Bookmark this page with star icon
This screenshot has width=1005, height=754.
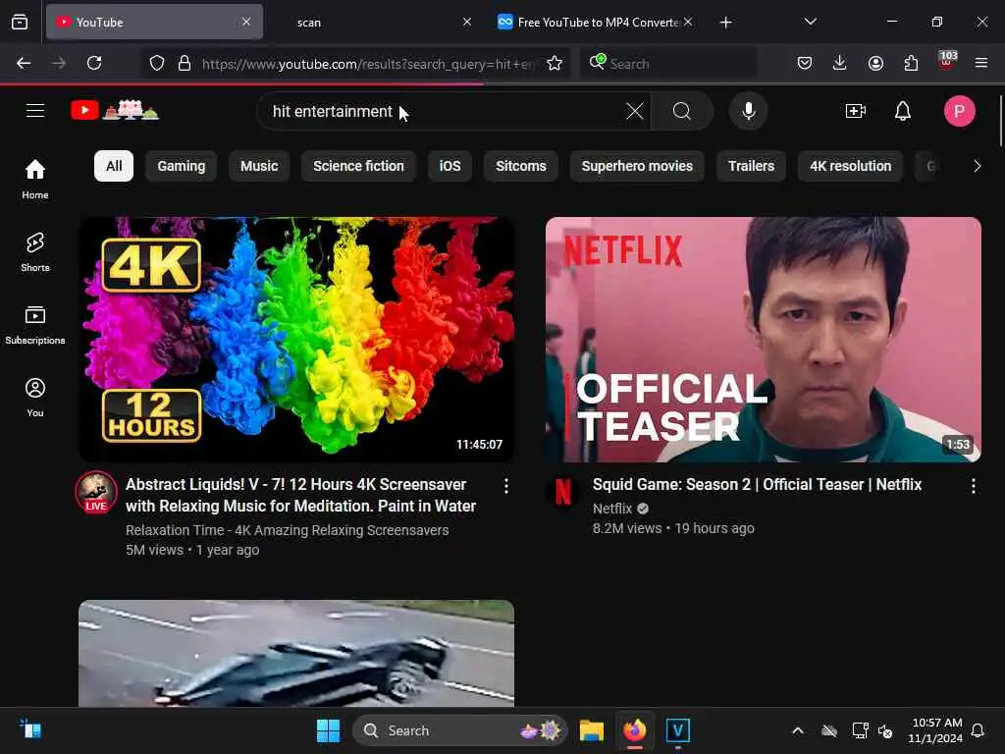pyautogui.click(x=555, y=63)
